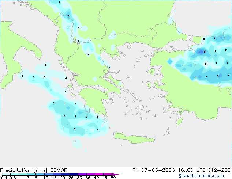
Task: Click the '30' legend scale label
Action: pyautogui.click(x=79, y=178)
